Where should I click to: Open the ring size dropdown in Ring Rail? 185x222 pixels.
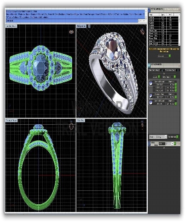[170, 144]
